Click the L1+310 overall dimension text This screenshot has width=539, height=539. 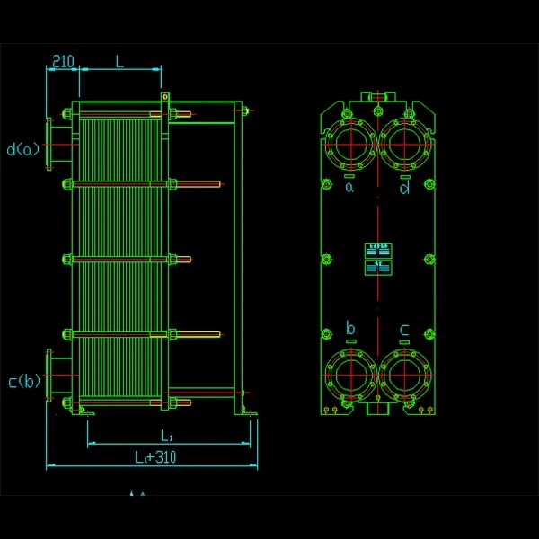click(155, 457)
